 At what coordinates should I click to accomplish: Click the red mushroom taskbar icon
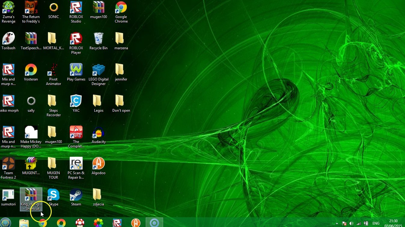[x=80, y=222]
